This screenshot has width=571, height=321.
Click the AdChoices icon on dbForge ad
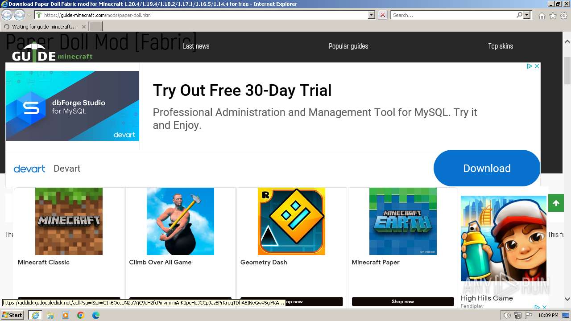(x=530, y=66)
